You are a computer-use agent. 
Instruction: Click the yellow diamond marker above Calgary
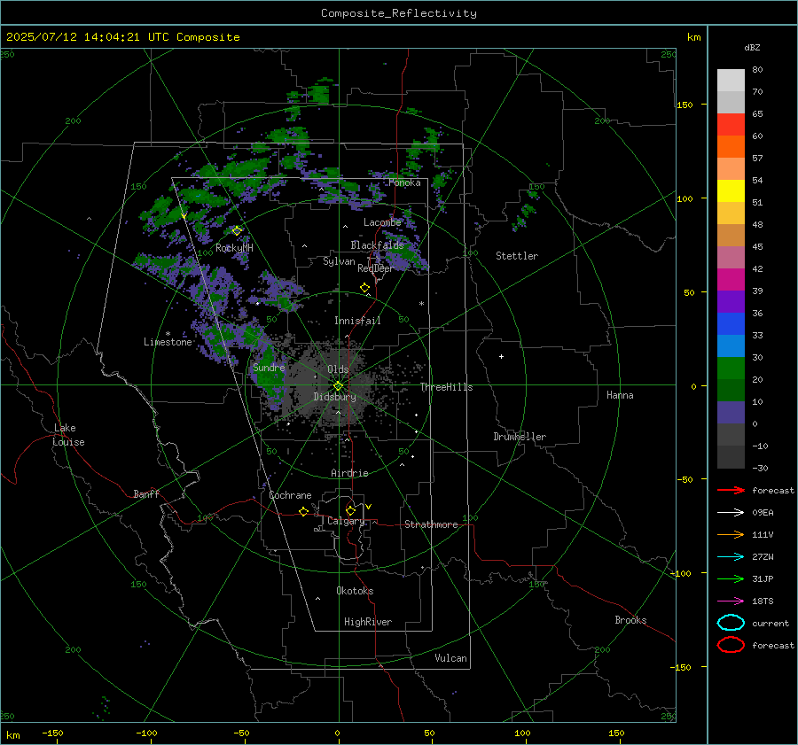pyautogui.click(x=350, y=510)
